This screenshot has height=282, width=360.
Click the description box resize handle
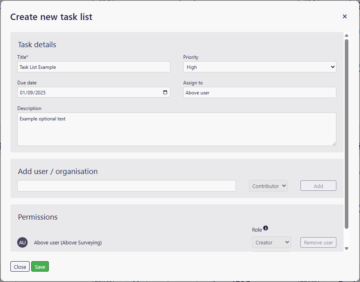tap(334, 144)
